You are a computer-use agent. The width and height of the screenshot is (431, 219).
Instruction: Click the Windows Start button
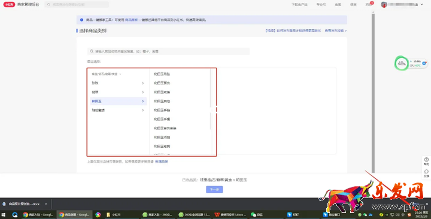tap(4, 215)
